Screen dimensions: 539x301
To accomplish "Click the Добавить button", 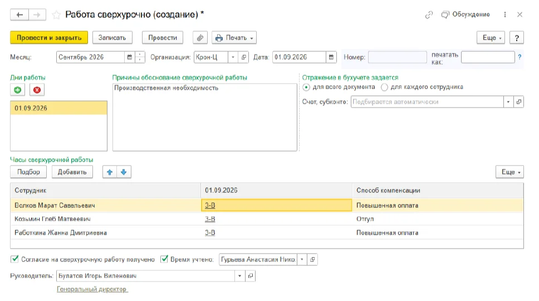I will [x=72, y=172].
